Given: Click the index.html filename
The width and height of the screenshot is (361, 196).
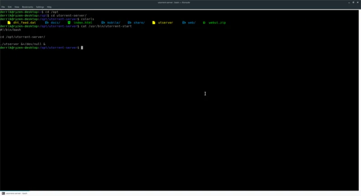Looking at the screenshot, I should tap(83, 23).
